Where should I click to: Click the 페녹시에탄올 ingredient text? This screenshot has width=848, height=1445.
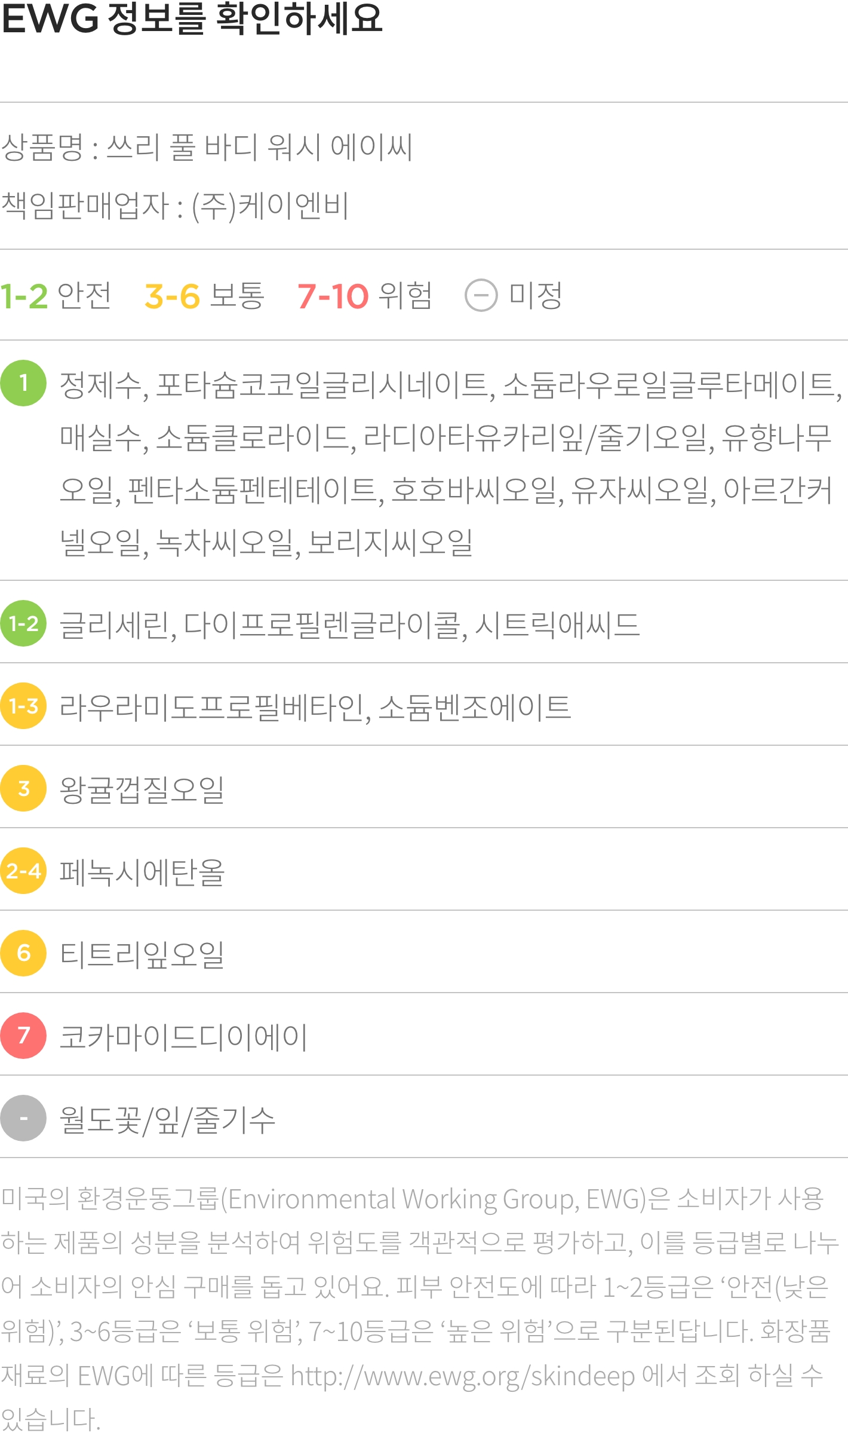[x=142, y=872]
